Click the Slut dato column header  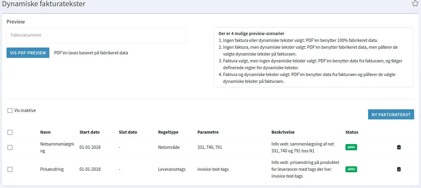tap(128, 132)
